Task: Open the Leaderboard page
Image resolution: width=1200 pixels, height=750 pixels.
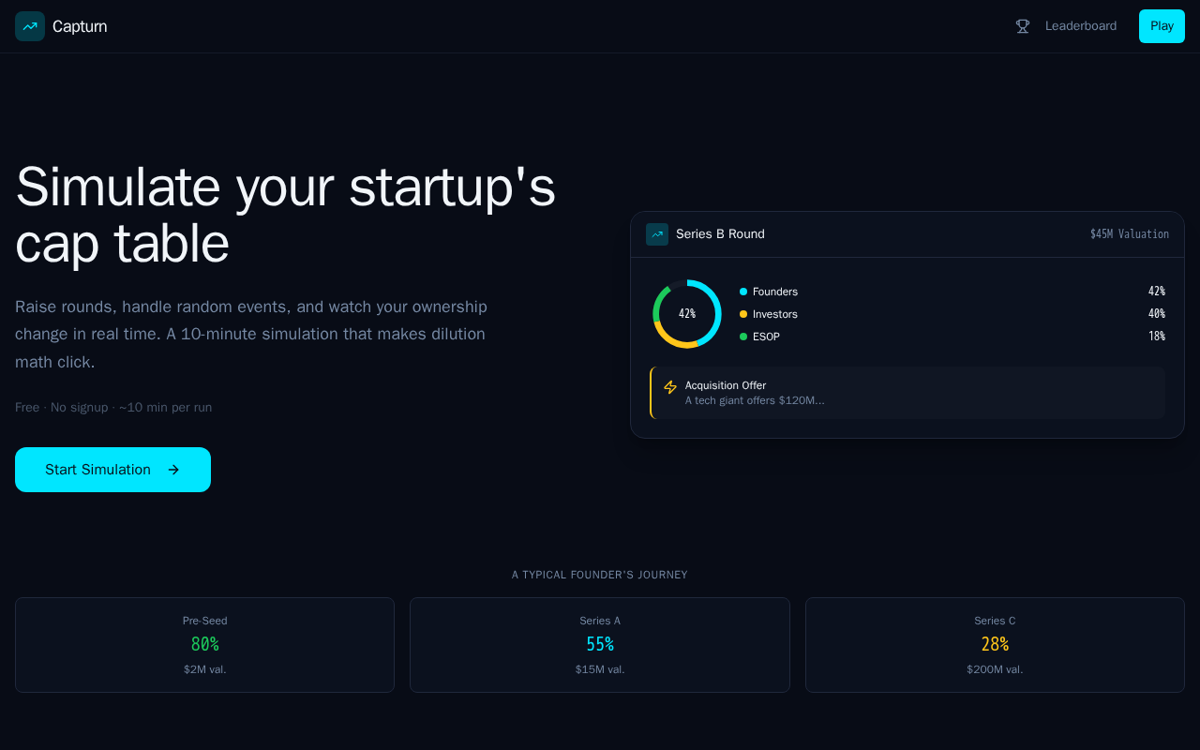Action: pos(1080,26)
